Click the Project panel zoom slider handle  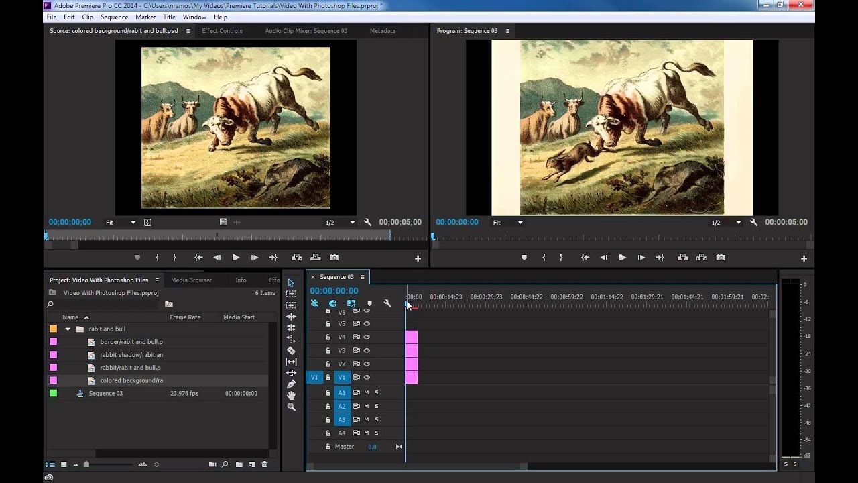click(86, 464)
